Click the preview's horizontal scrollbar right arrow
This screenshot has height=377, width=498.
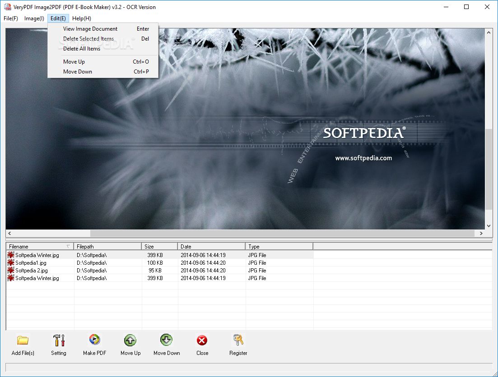point(481,233)
